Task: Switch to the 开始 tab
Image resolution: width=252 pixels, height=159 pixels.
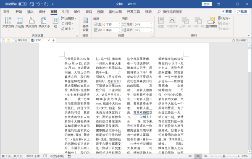Action: [18, 12]
